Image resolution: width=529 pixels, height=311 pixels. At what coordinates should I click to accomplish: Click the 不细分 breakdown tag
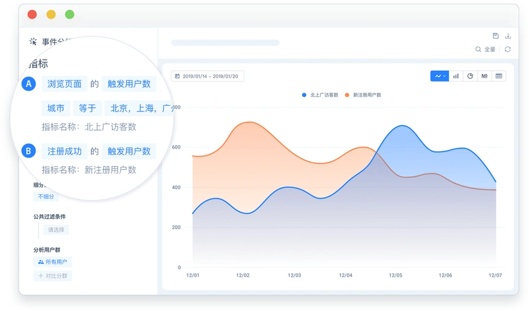pos(46,196)
